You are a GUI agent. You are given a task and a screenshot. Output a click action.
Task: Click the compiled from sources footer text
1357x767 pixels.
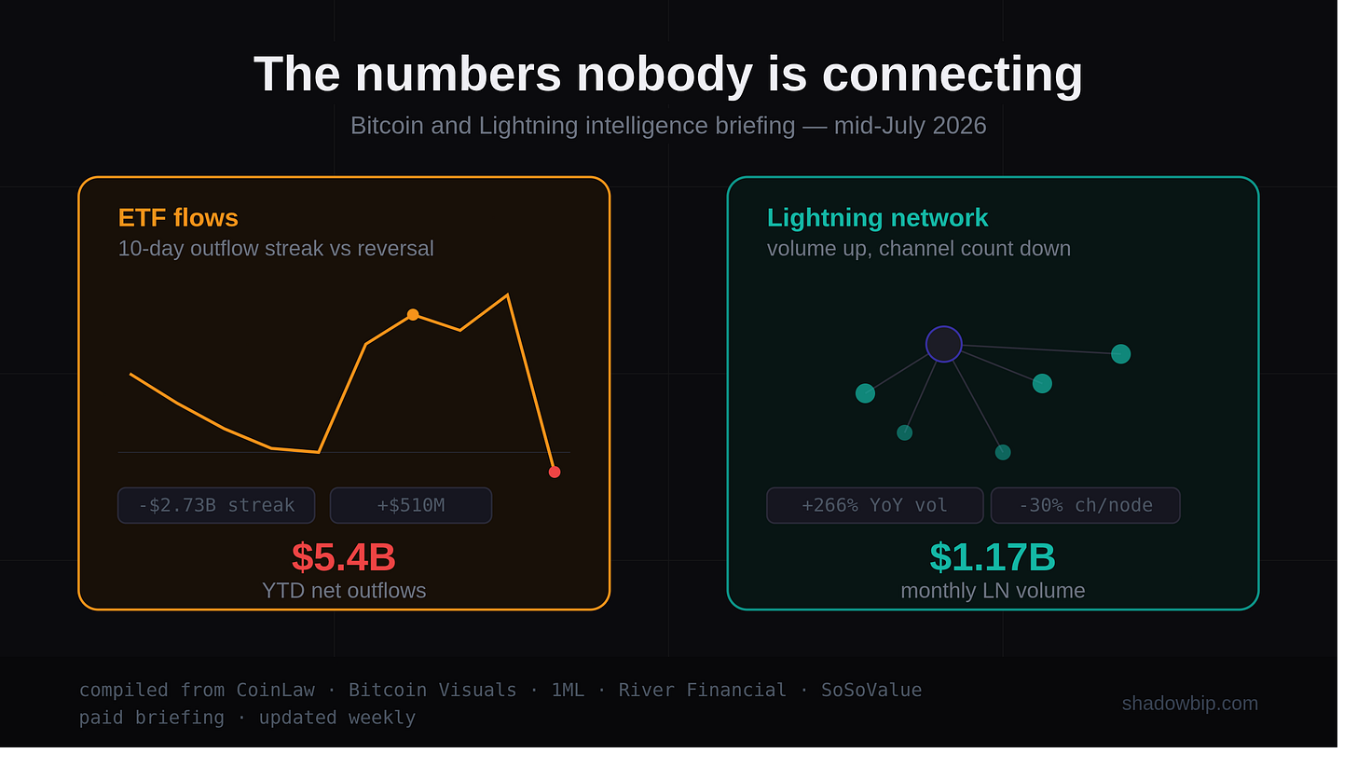click(500, 691)
